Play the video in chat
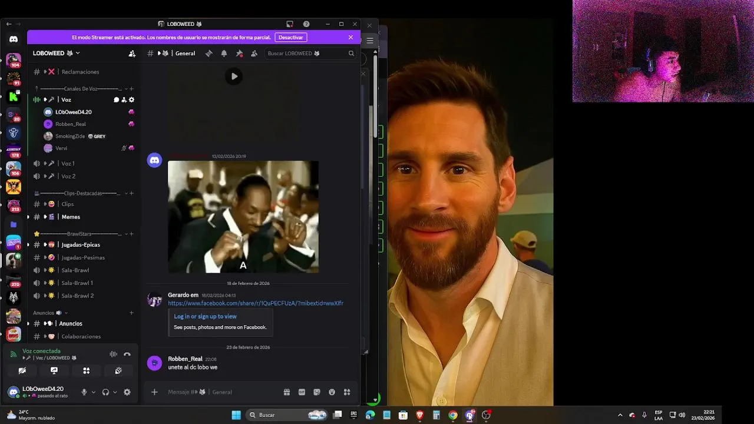 [234, 76]
